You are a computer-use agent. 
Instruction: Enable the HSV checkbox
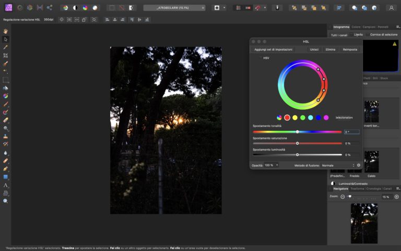point(261,58)
